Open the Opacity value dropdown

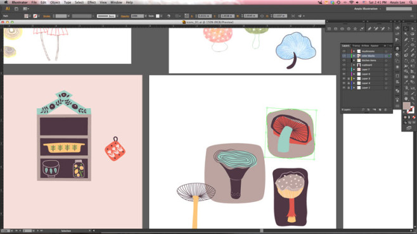146,16
